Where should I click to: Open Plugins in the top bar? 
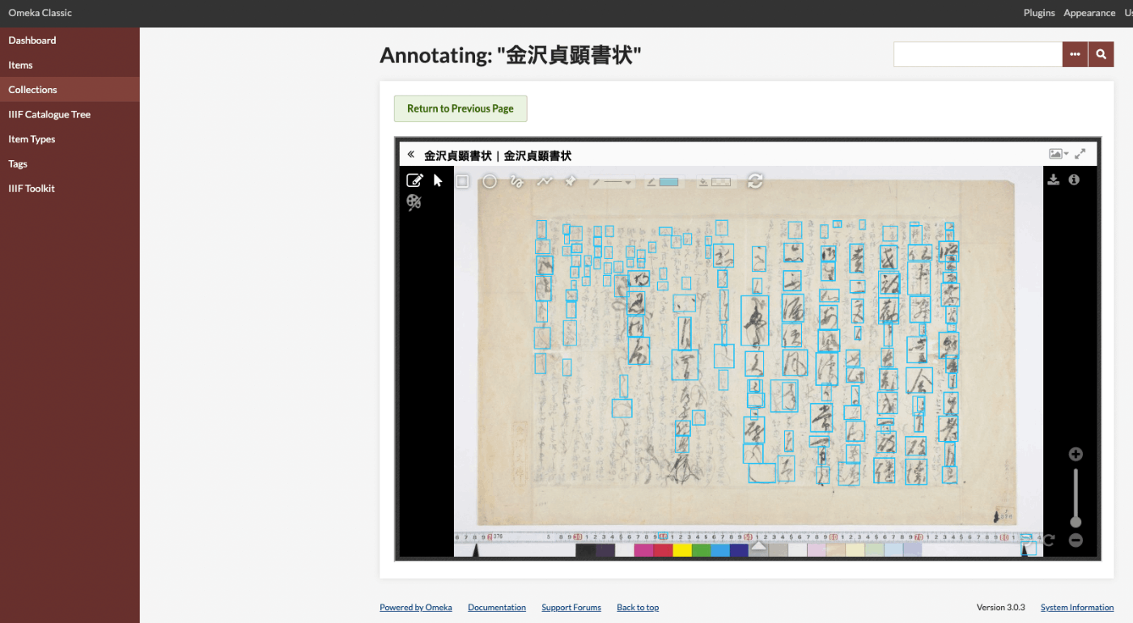[1039, 13]
